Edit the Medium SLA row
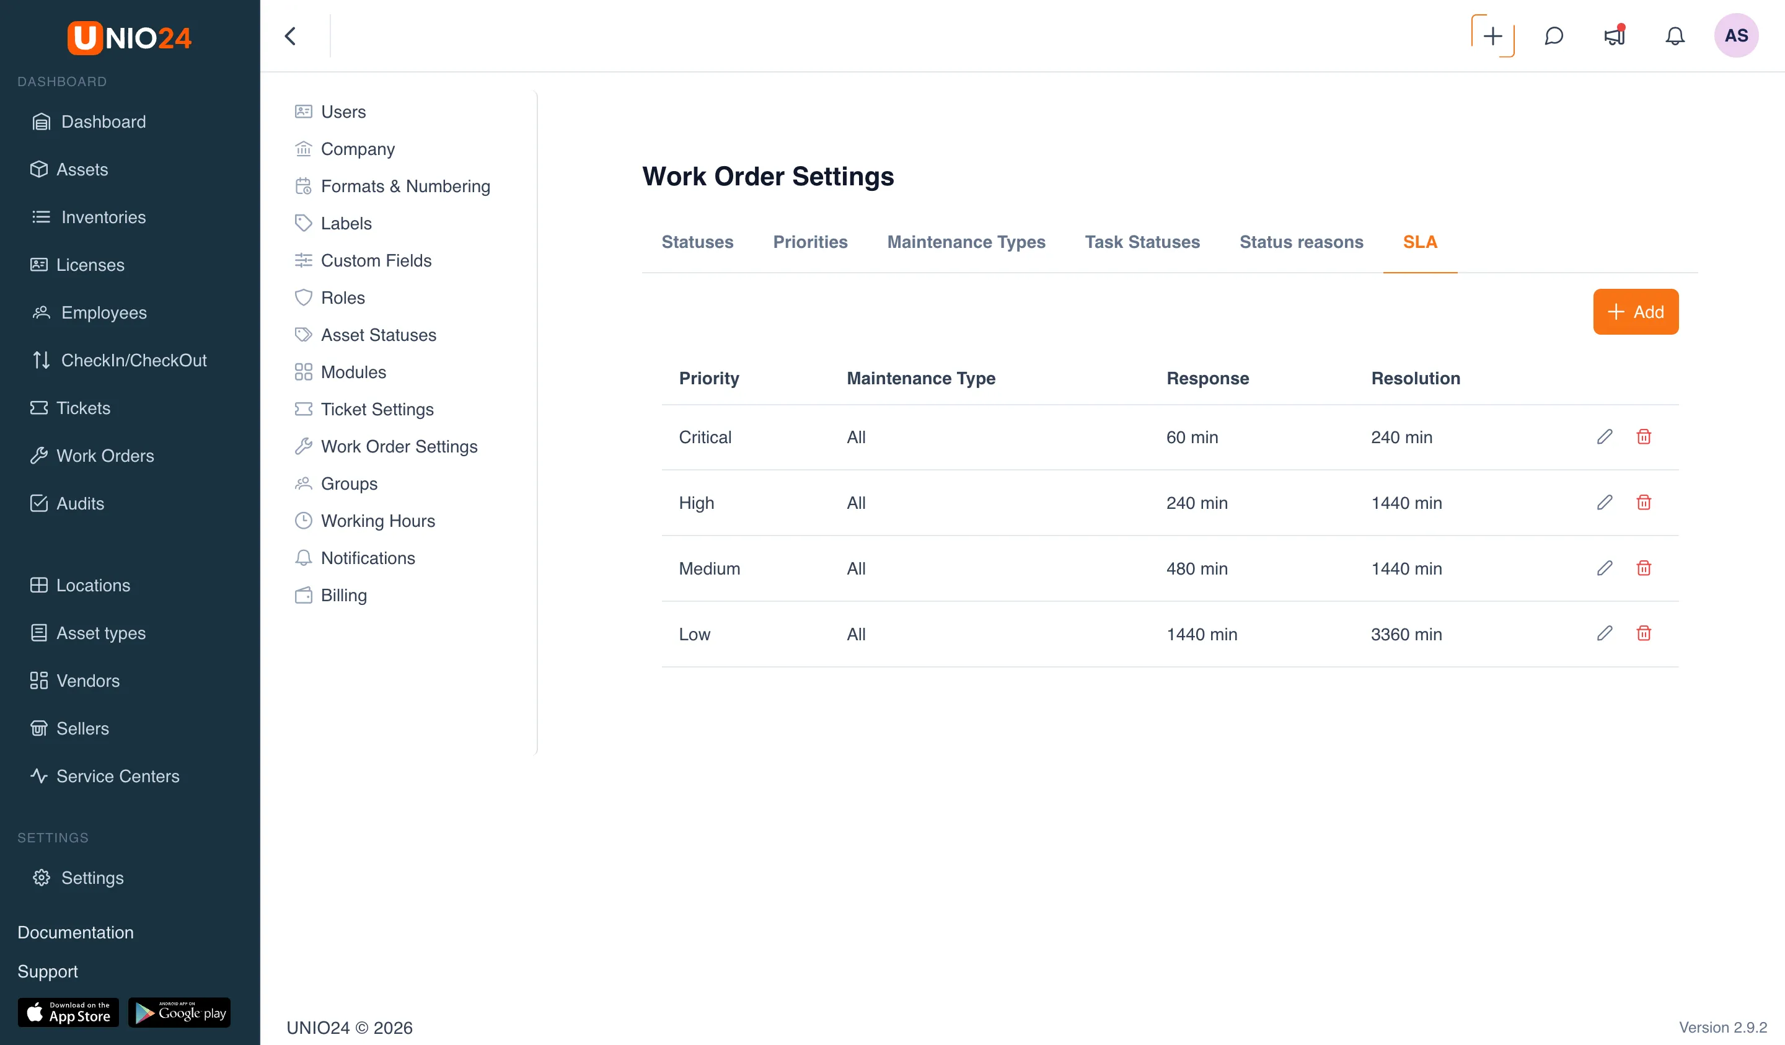The width and height of the screenshot is (1785, 1045). (1605, 568)
